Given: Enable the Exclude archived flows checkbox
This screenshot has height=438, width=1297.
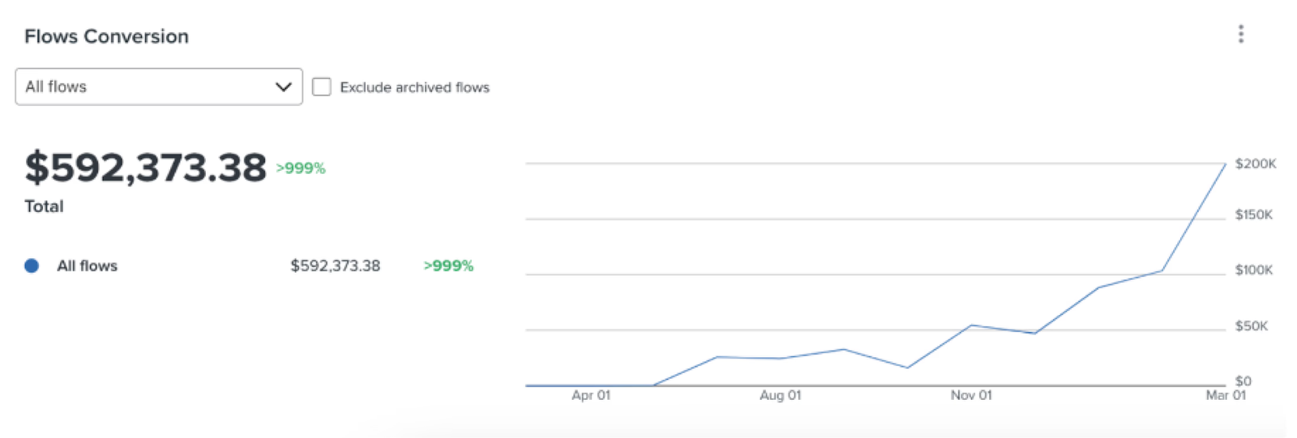Looking at the screenshot, I should point(322,87).
